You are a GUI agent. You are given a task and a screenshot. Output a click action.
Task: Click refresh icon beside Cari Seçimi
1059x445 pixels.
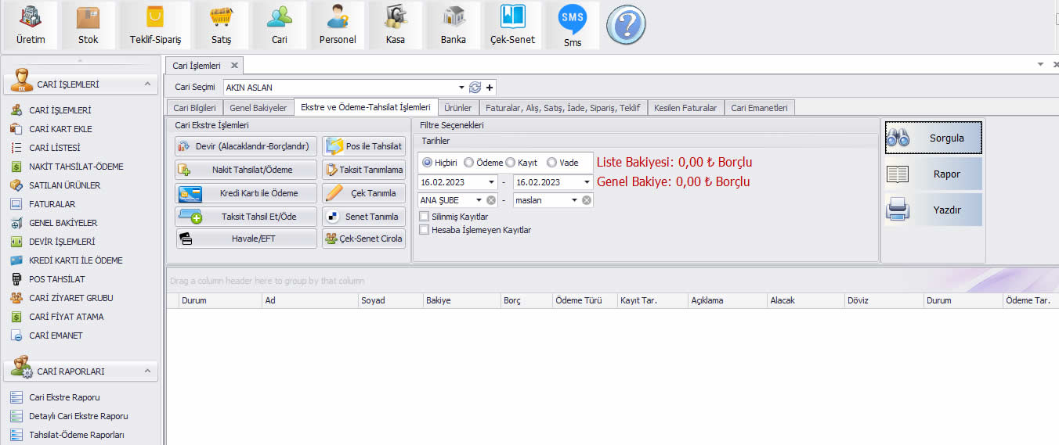pos(475,88)
